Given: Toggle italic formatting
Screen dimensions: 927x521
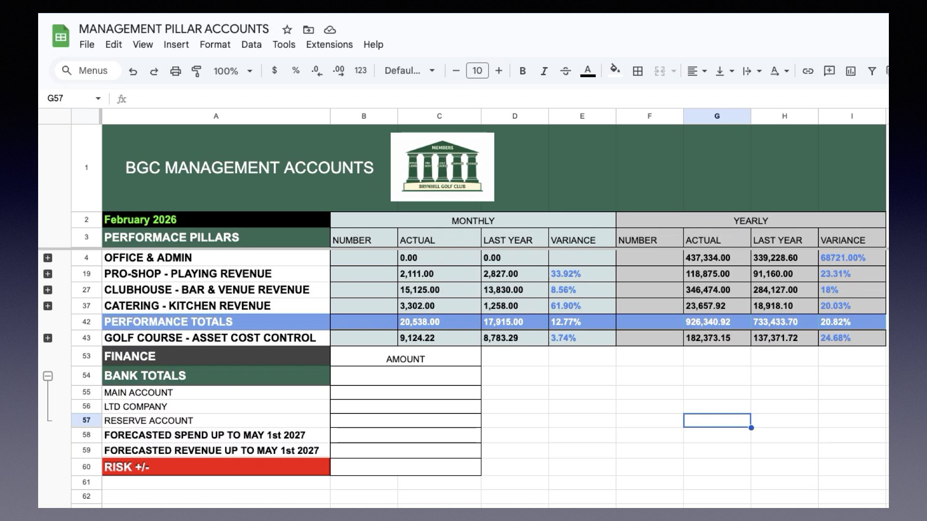Looking at the screenshot, I should click(544, 71).
